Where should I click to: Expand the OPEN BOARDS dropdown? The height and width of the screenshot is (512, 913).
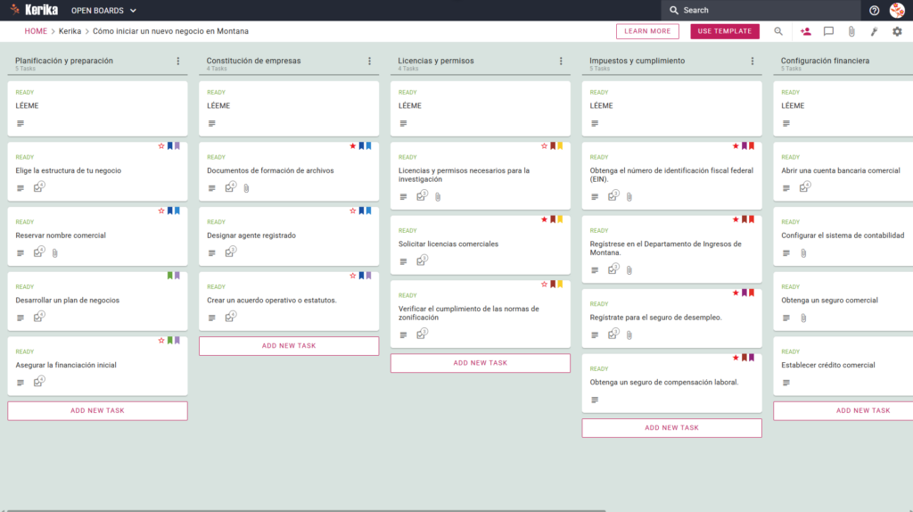pyautogui.click(x=103, y=11)
